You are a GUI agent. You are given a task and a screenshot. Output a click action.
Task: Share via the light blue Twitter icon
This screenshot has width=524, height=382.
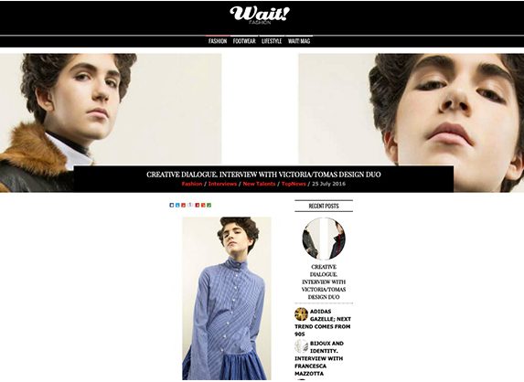[x=177, y=205]
